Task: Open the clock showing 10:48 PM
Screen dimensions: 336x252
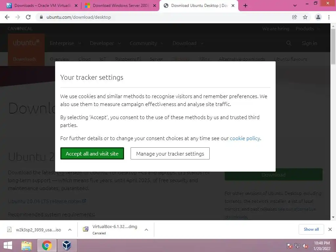Action: tap(322, 246)
